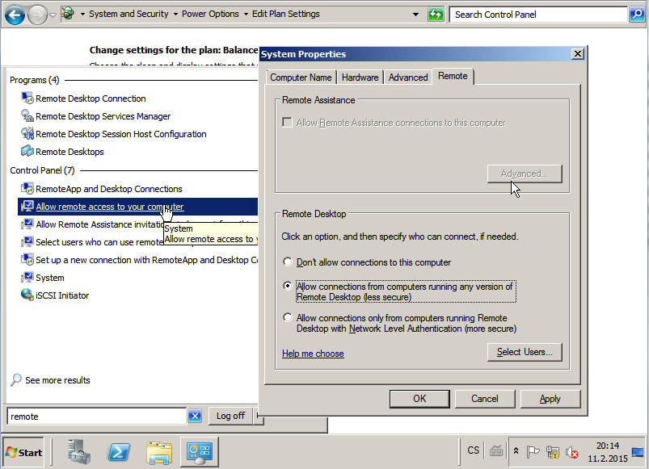This screenshot has width=649, height=469.
Task: Click the Start menu search input box
Action: [x=97, y=416]
